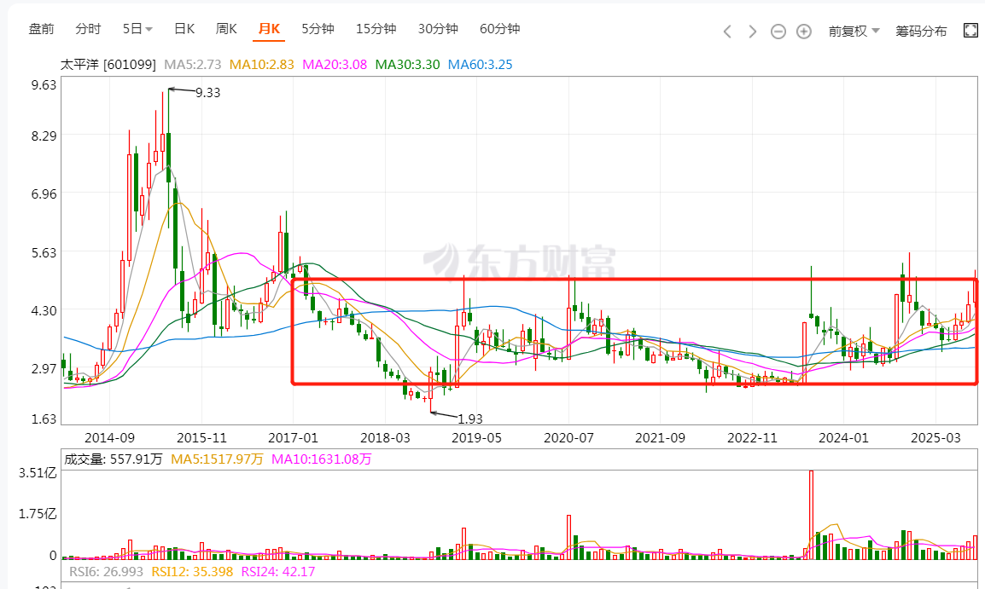Click the 2018-03 date axis label
This screenshot has height=589, width=985.
click(385, 438)
